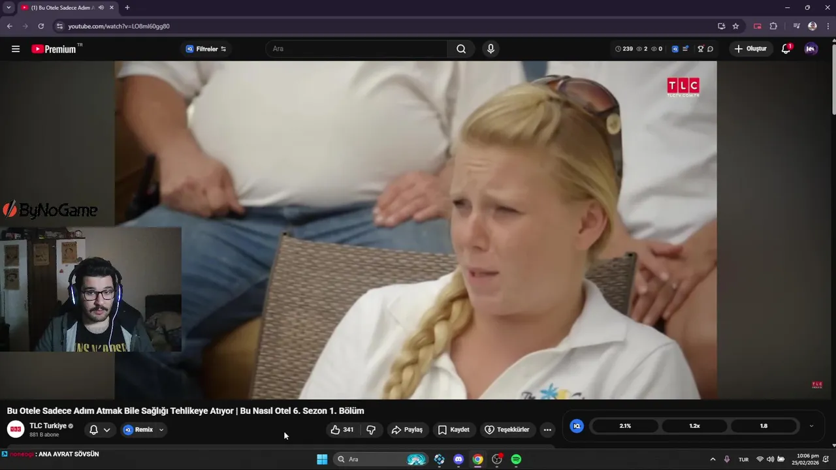Click the video player to pause
The height and width of the screenshot is (470, 836).
415,230
